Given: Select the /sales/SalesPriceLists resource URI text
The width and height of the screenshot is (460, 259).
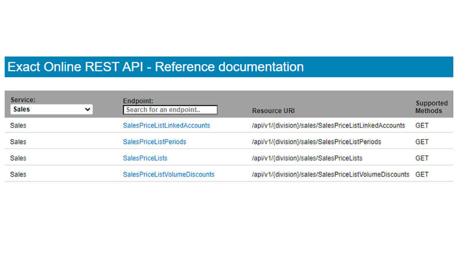Looking at the screenshot, I should [x=307, y=158].
